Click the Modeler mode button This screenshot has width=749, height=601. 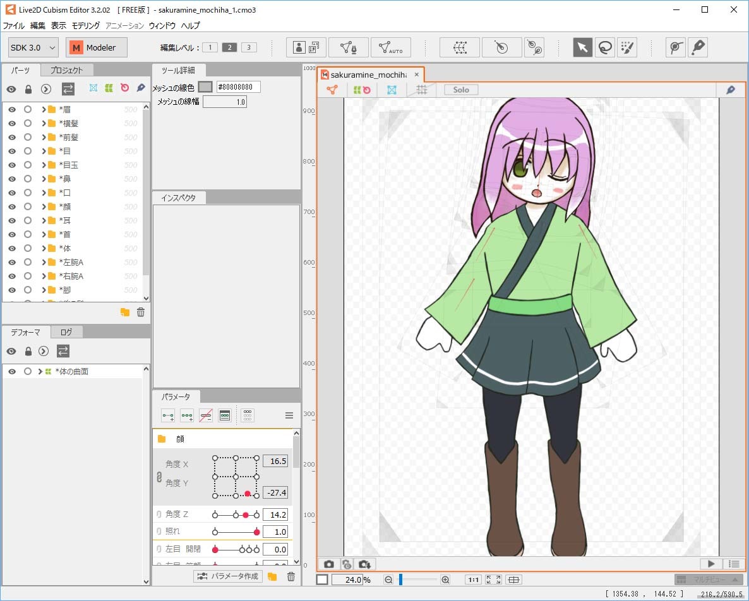point(96,47)
